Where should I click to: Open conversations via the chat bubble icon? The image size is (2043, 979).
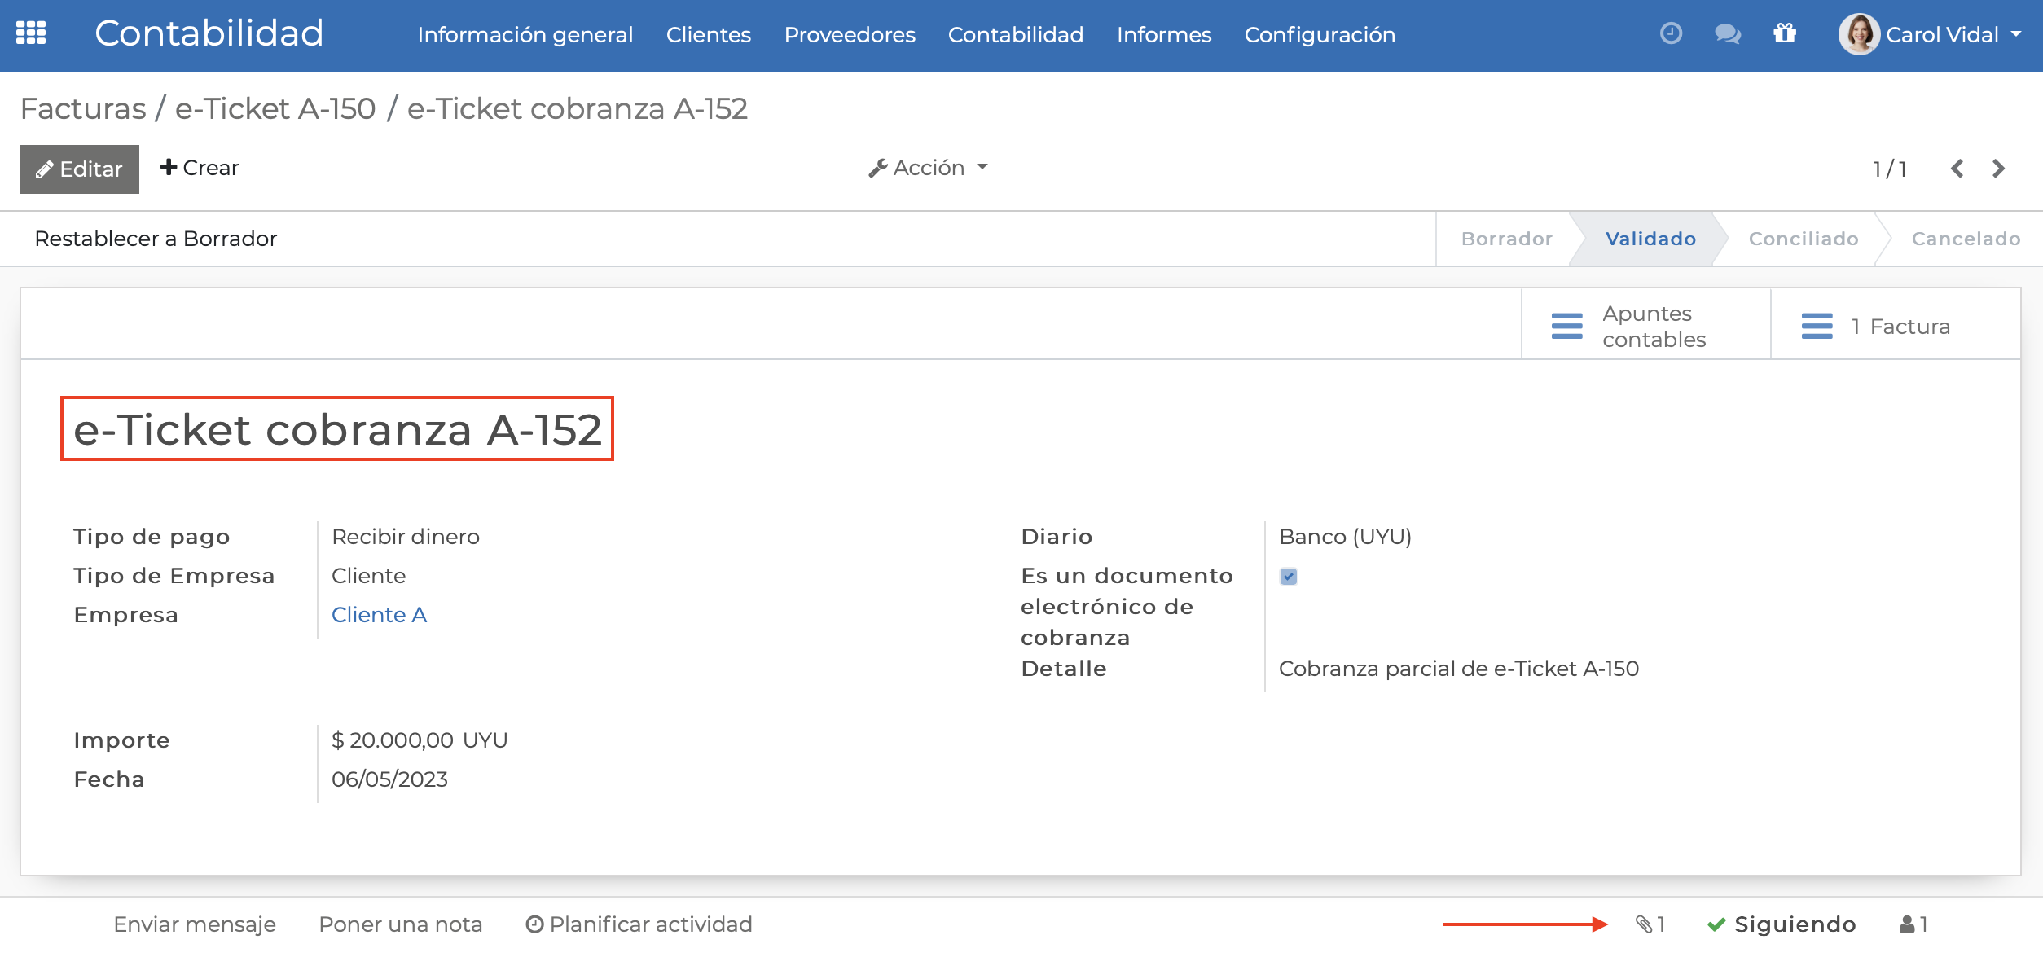[x=1727, y=34]
